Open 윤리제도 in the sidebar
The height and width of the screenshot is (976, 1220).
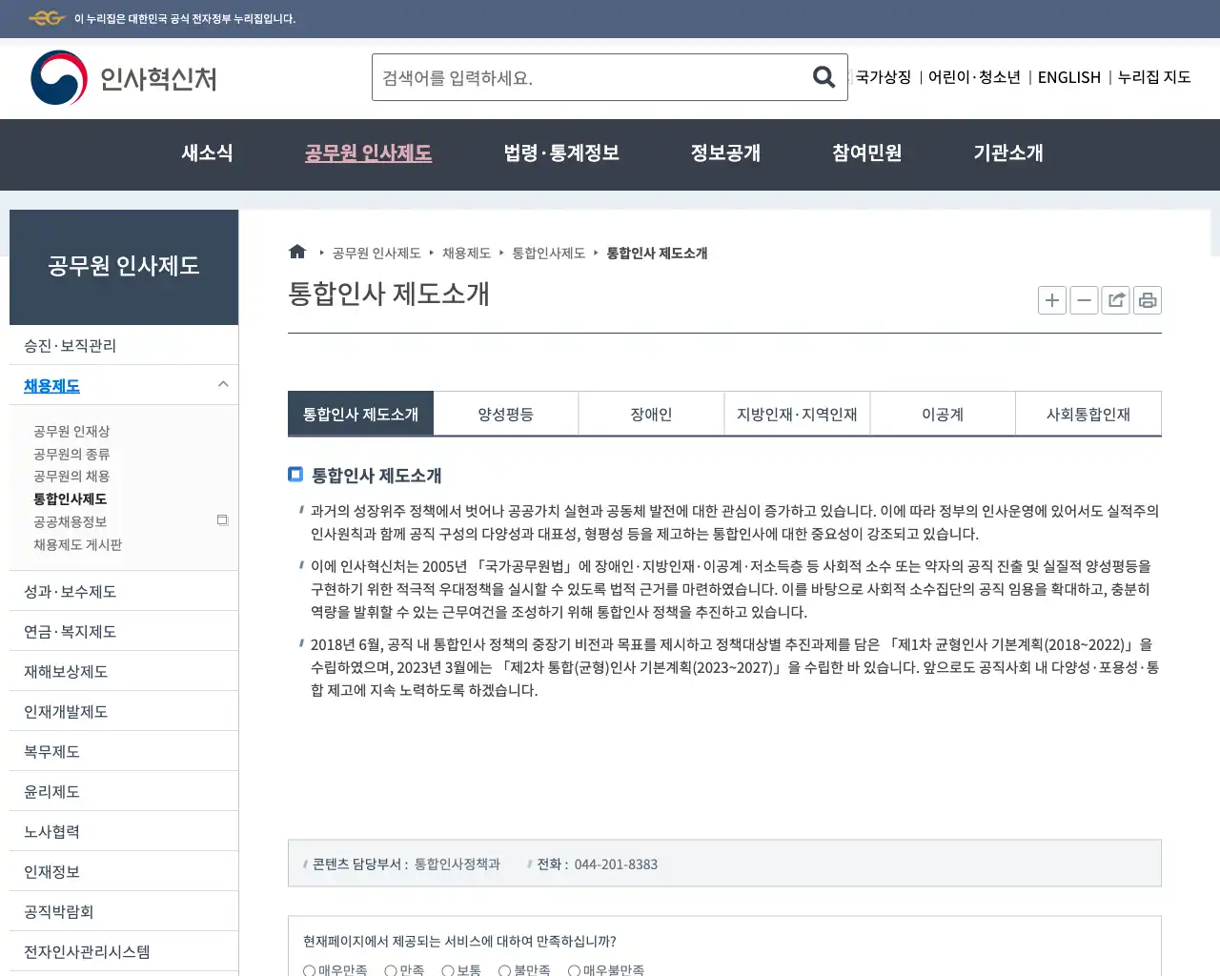[x=124, y=791]
